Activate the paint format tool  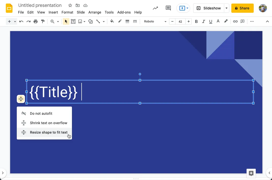[x=43, y=21]
